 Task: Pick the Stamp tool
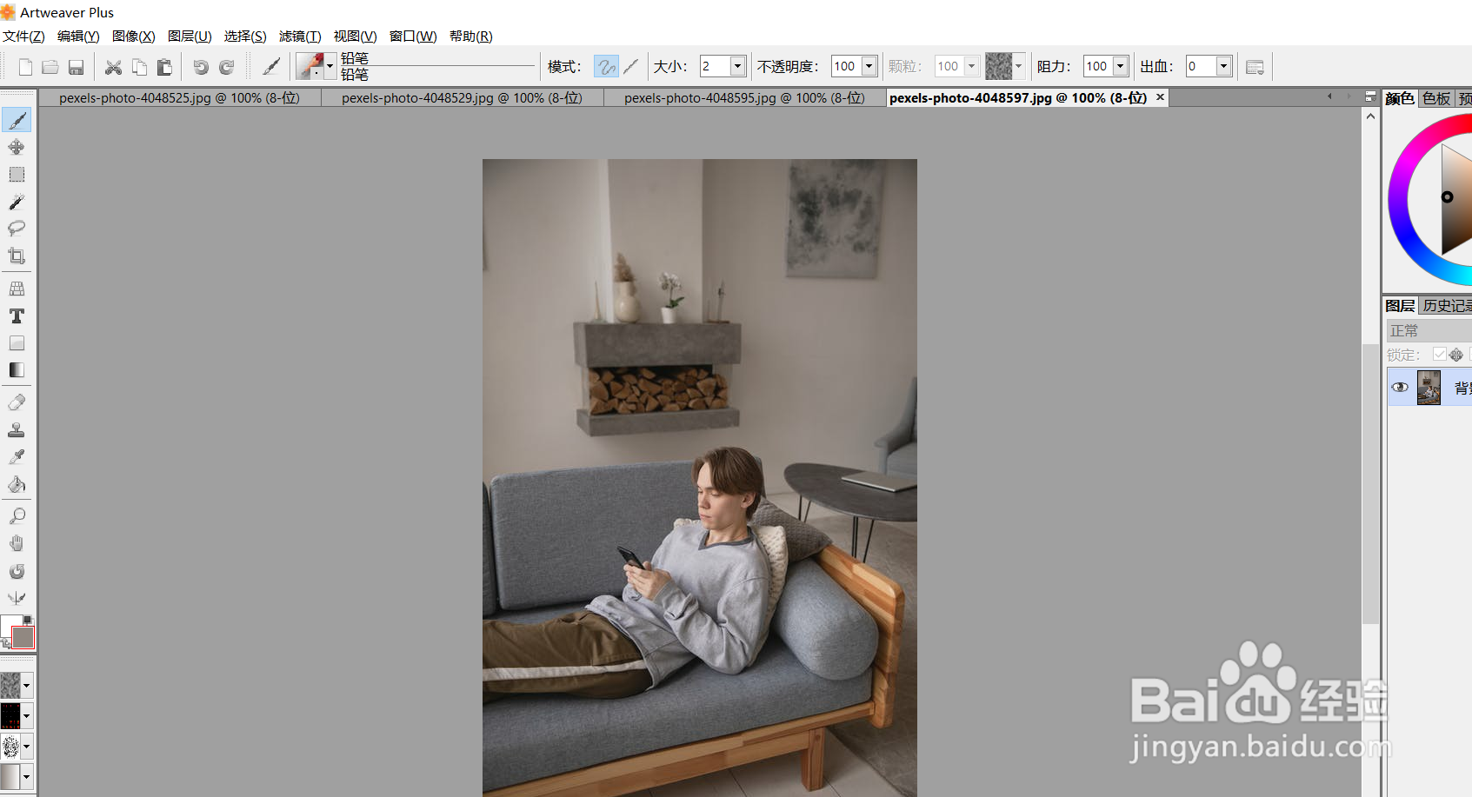point(17,430)
